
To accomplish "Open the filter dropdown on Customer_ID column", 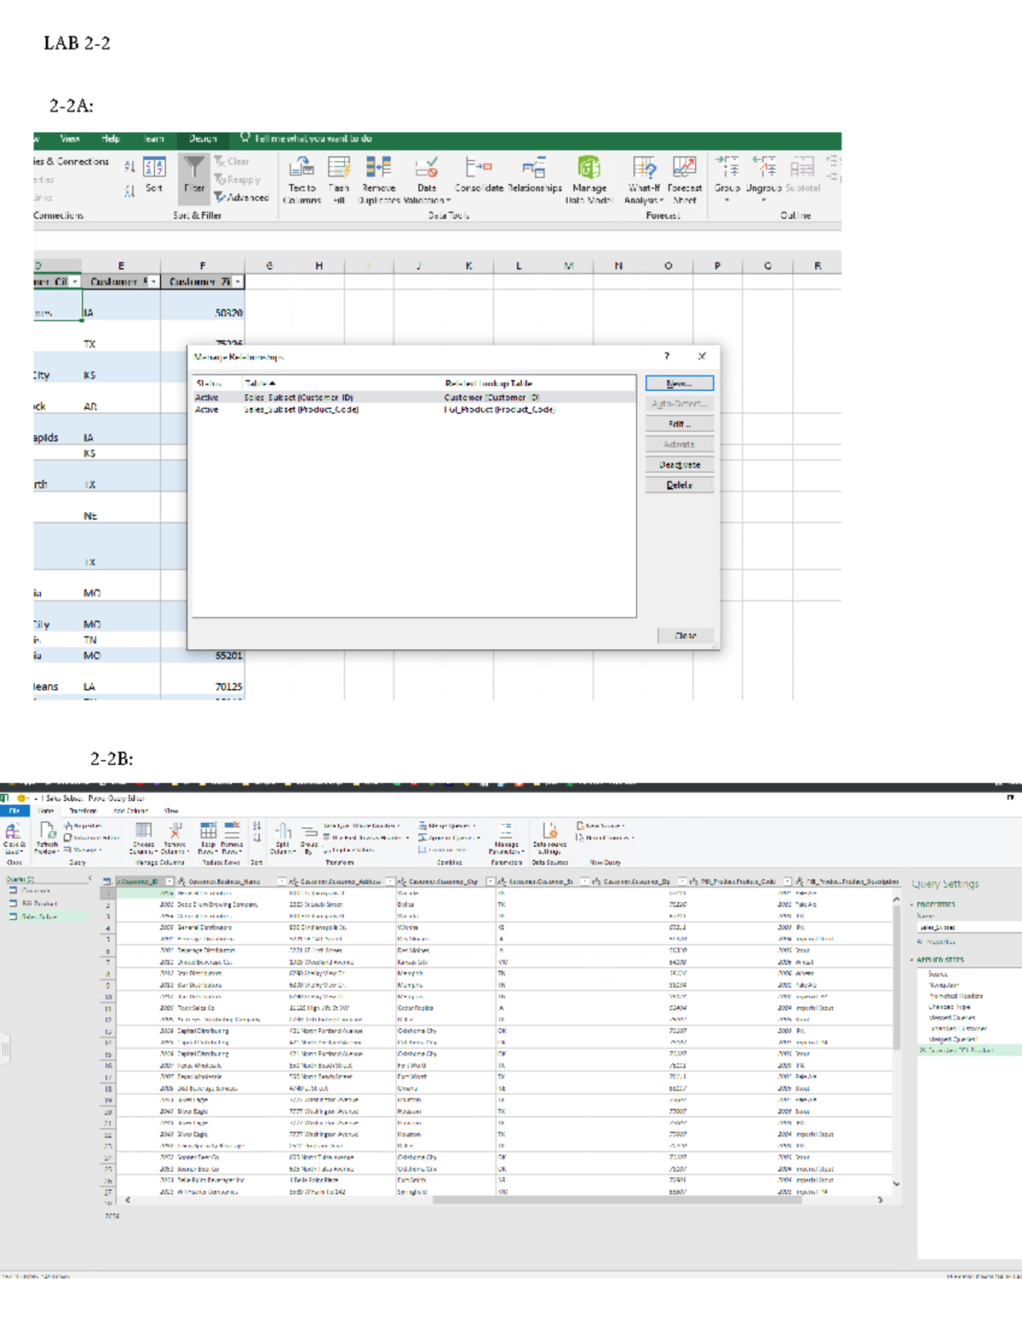I will 168,880.
